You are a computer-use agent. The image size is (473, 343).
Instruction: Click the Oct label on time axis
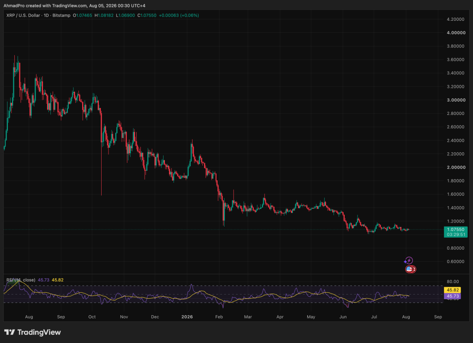click(x=92, y=317)
